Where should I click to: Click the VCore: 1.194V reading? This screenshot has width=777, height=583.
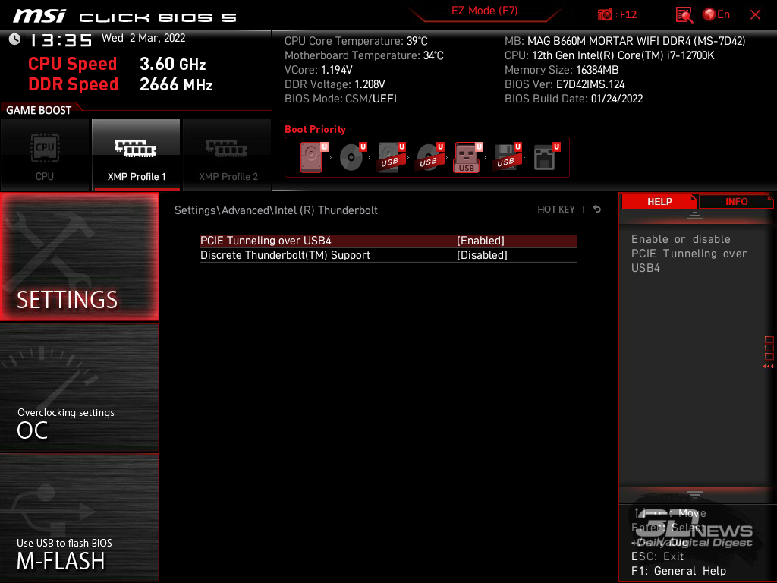pos(318,70)
